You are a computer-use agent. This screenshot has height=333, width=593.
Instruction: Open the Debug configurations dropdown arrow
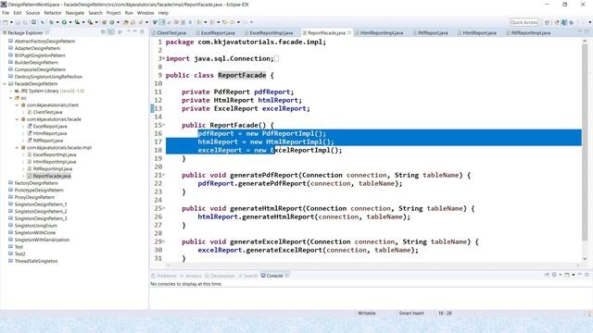click(x=57, y=22)
